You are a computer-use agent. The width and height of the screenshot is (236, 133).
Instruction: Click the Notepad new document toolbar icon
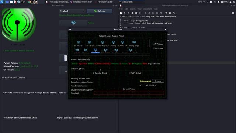click(121, 13)
